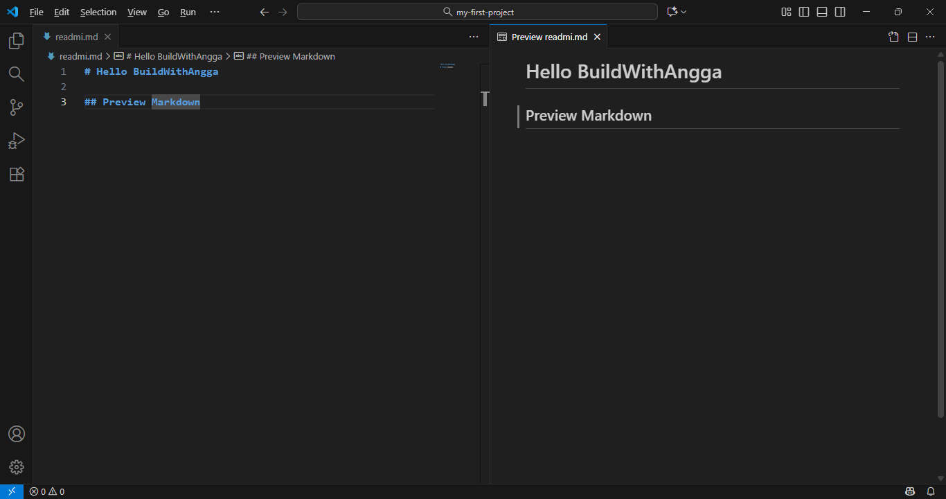Open the Search view
This screenshot has width=946, height=499.
(x=16, y=73)
